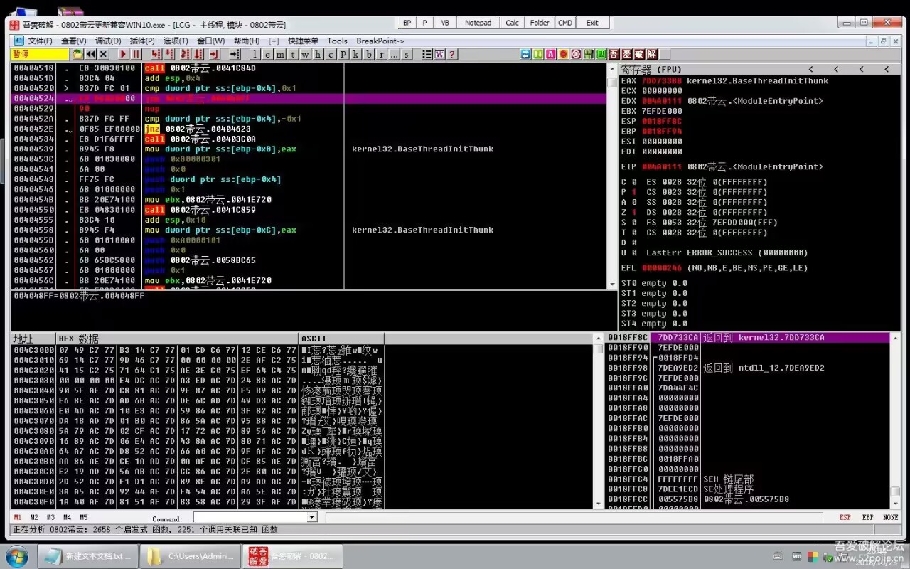Open the breakpoints window with 'b' button

tap(368, 54)
